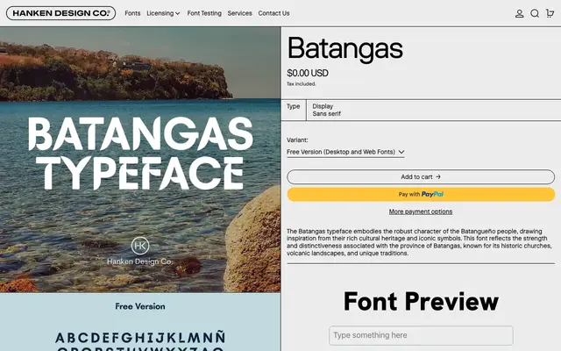Click the Batangas typeface description paragraph
The width and height of the screenshot is (561, 351).
click(421, 242)
